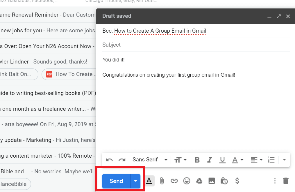Send the email
This screenshot has width=295, height=192.
pyautogui.click(x=116, y=181)
